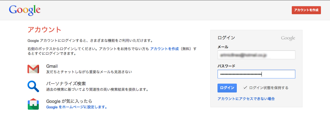Click the blue magnifying glass icon
Image resolution: width=330 pixels, height=138 pixels.
[33, 86]
